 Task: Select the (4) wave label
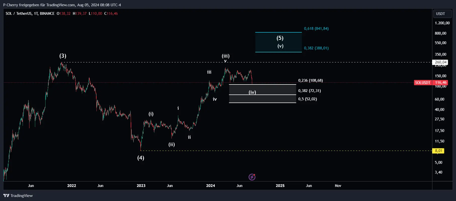pyautogui.click(x=141, y=158)
